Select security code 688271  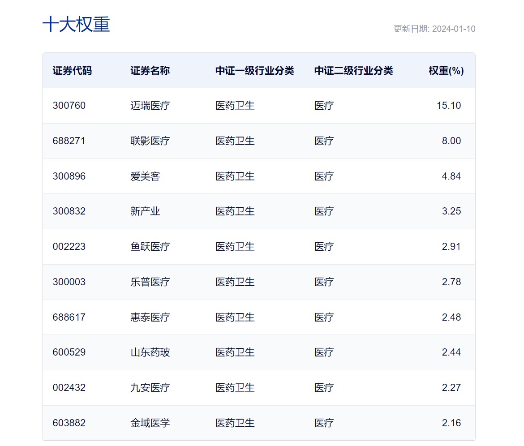tap(69, 141)
